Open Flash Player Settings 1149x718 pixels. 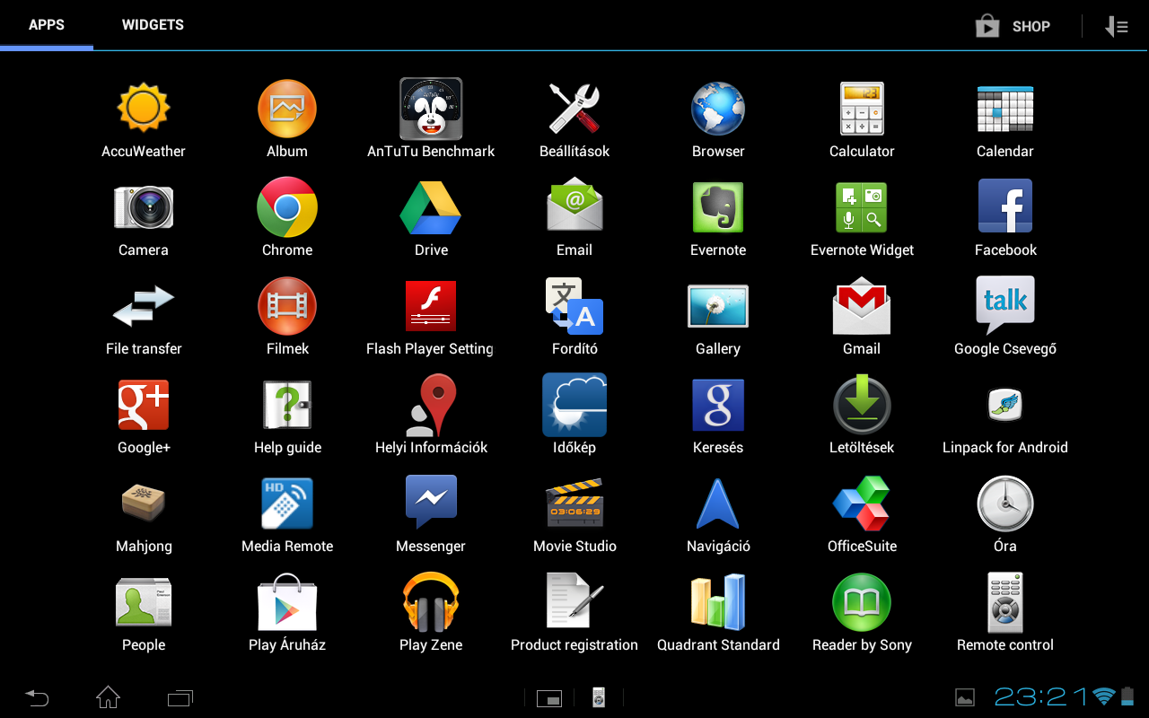pyautogui.click(x=431, y=317)
